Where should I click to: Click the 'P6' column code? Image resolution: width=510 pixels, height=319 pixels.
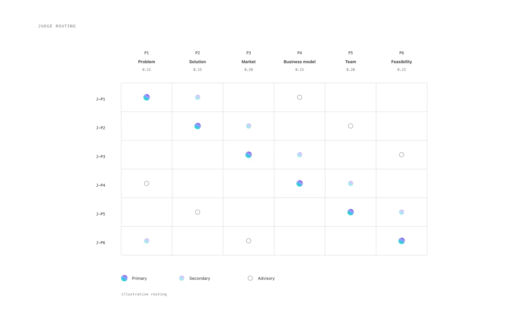pos(401,53)
